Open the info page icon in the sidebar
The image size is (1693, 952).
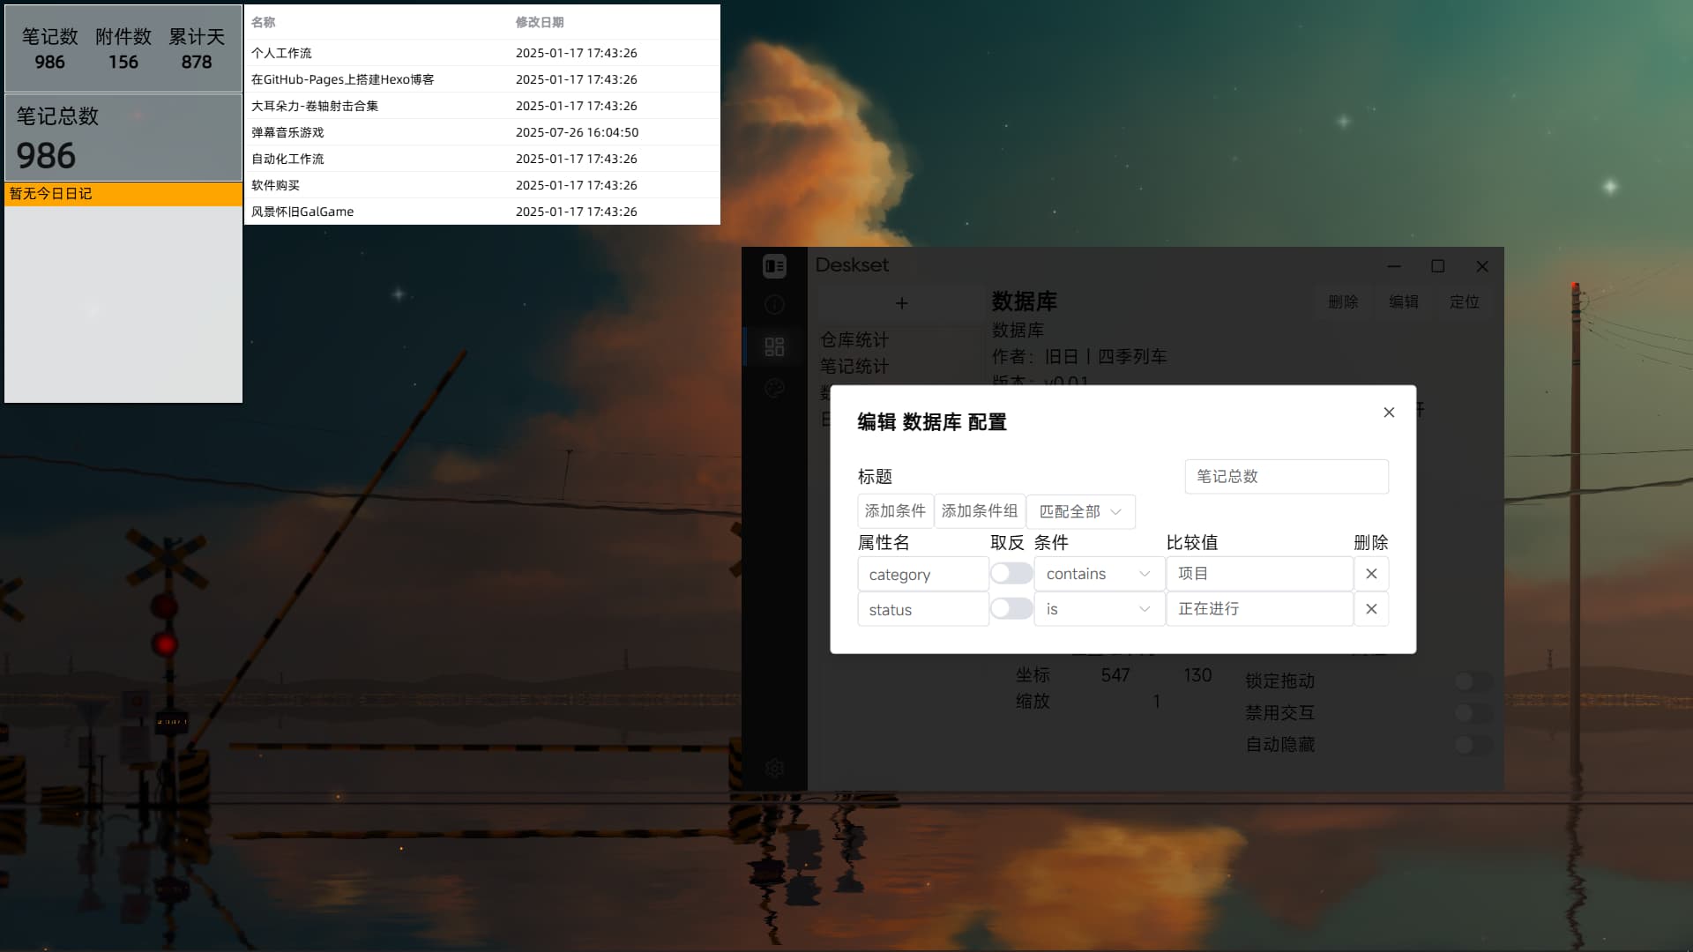(x=774, y=305)
